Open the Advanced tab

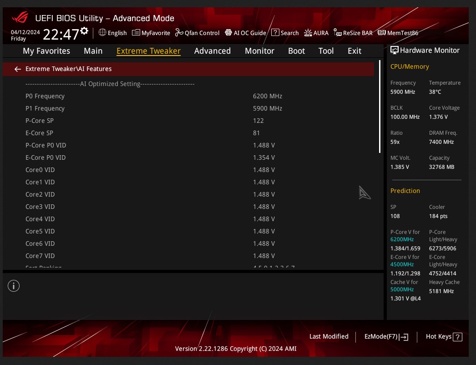[x=213, y=51]
